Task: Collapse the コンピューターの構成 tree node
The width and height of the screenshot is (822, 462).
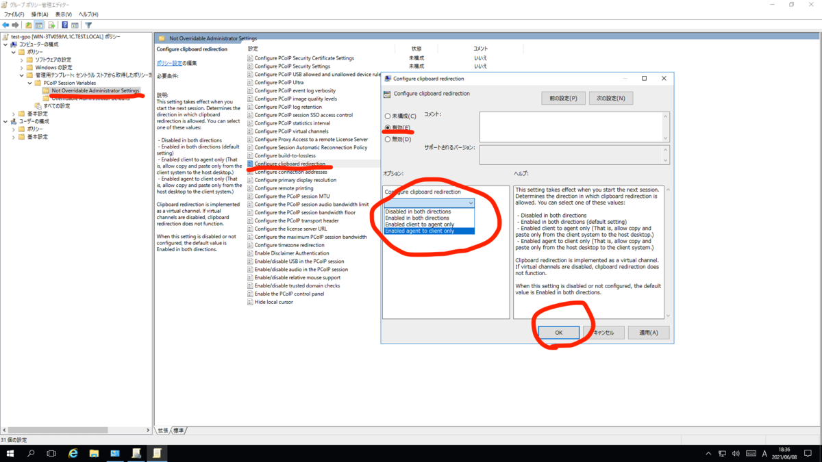Action: [5, 44]
